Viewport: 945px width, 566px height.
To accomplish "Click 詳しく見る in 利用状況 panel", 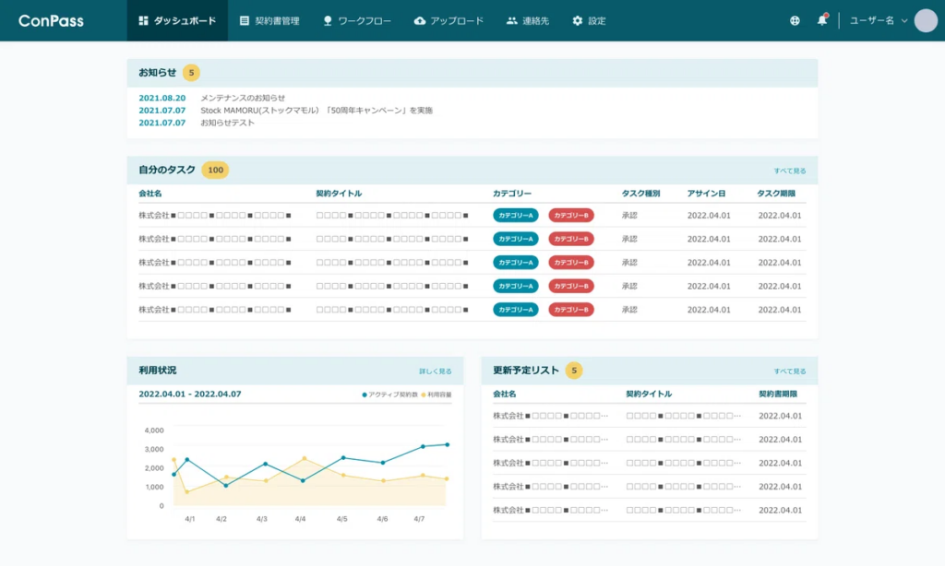I will click(435, 371).
